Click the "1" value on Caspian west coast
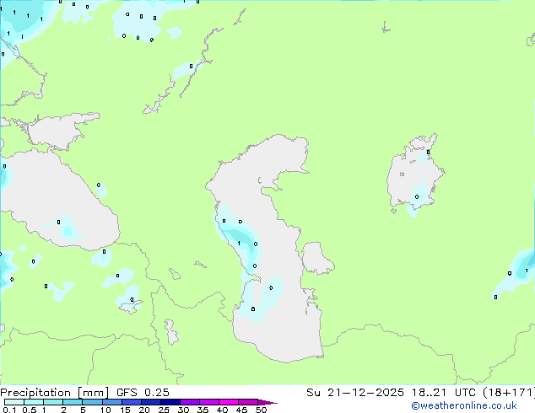Viewport: 535px width, 413px height. pos(239,244)
